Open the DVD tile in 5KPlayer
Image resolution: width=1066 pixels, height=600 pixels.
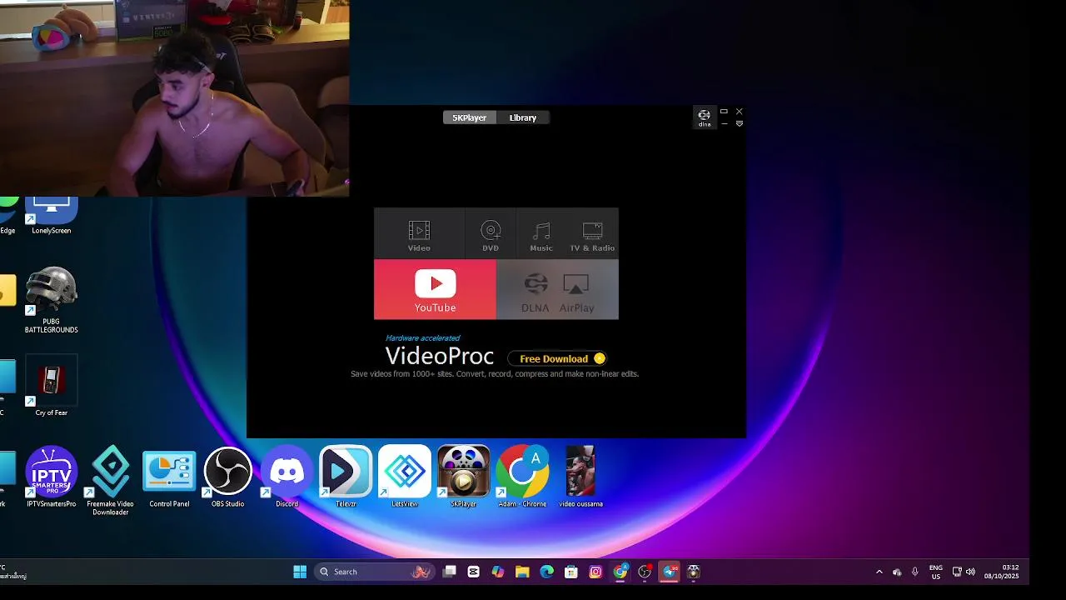point(491,233)
